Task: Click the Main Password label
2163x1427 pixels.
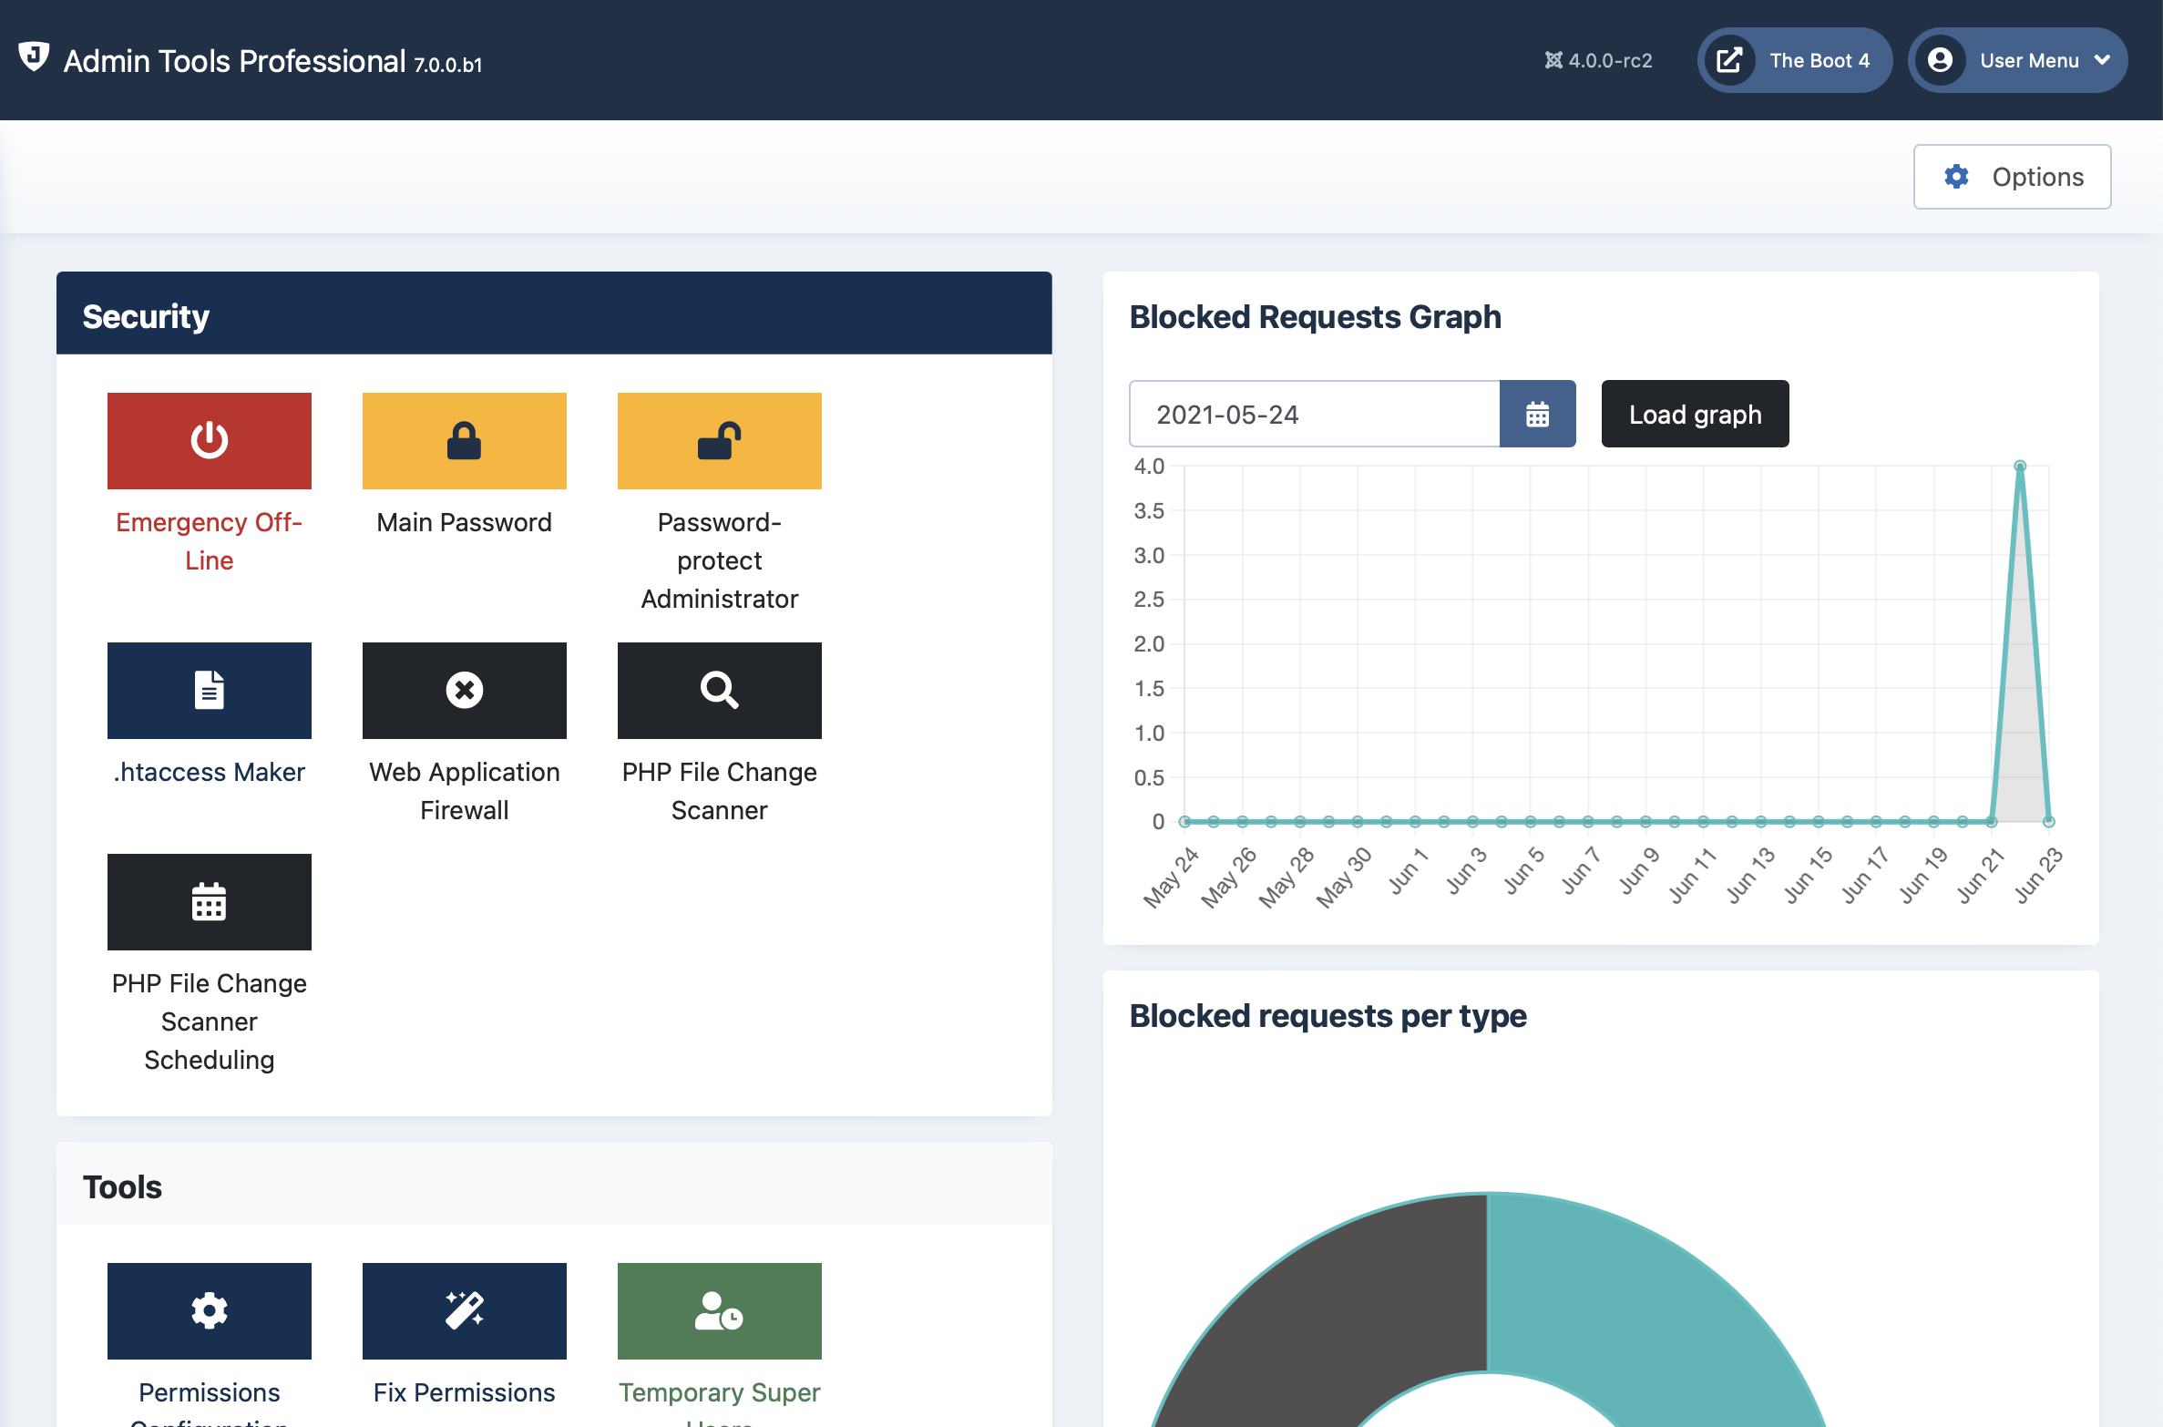Action: 464,522
